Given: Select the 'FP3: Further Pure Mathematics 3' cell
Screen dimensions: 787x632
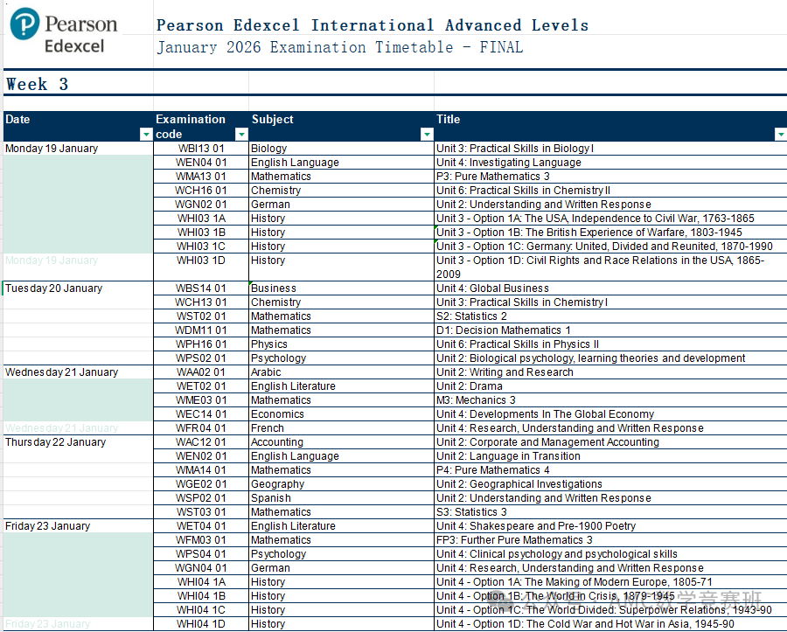Looking at the screenshot, I should click(x=514, y=540).
